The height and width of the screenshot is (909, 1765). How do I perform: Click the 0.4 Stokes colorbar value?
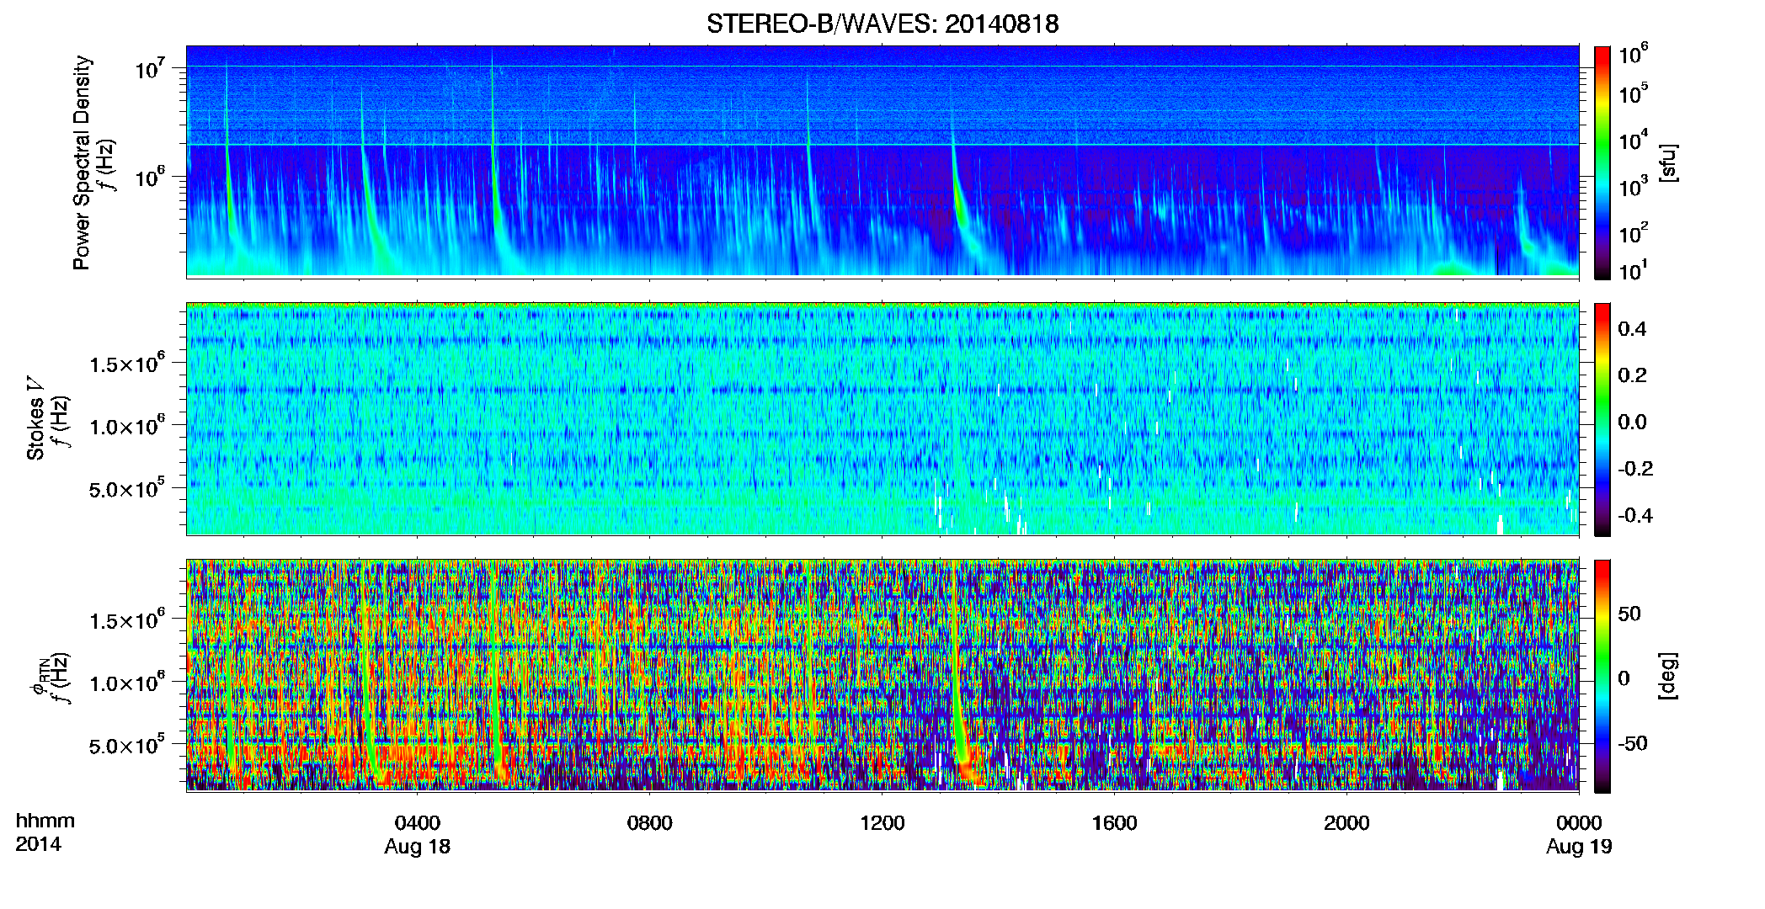(x=1632, y=329)
